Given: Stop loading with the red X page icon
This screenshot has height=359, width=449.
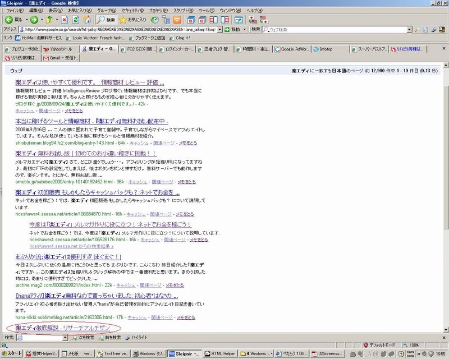Looking at the screenshot, I should [x=65, y=20].
